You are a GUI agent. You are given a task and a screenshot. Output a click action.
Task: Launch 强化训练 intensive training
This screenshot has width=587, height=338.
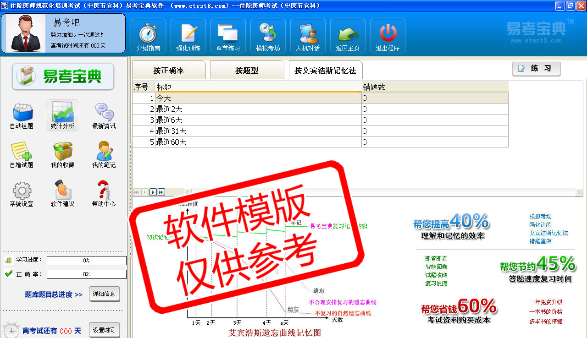(188, 36)
